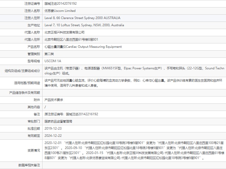Select the 变更情况 label
The image size is (226, 169).
coord(34,151)
